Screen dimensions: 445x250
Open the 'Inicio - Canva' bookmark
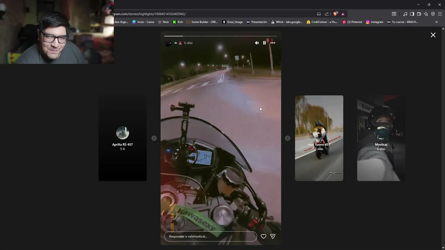[x=143, y=22]
